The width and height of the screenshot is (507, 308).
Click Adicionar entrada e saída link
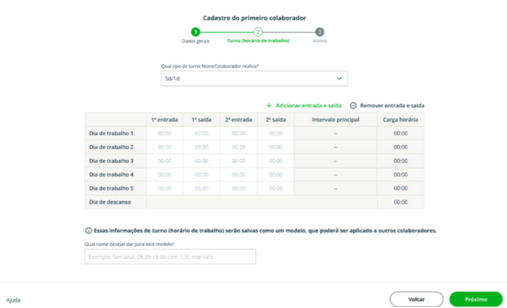pos(308,105)
